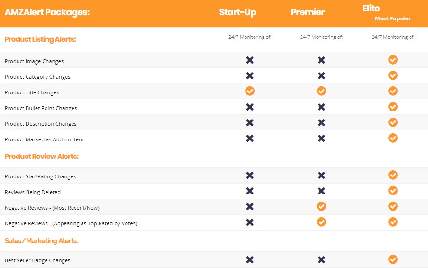Click Elite checkmark for Best Seller Badge Changes

tap(393, 259)
